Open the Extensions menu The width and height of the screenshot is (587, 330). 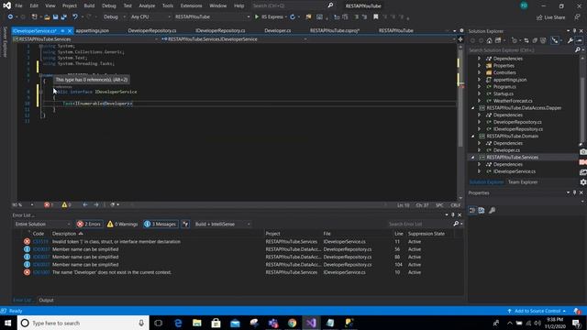(191, 5)
